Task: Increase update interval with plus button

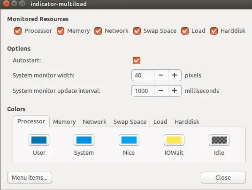Action: coord(175,91)
